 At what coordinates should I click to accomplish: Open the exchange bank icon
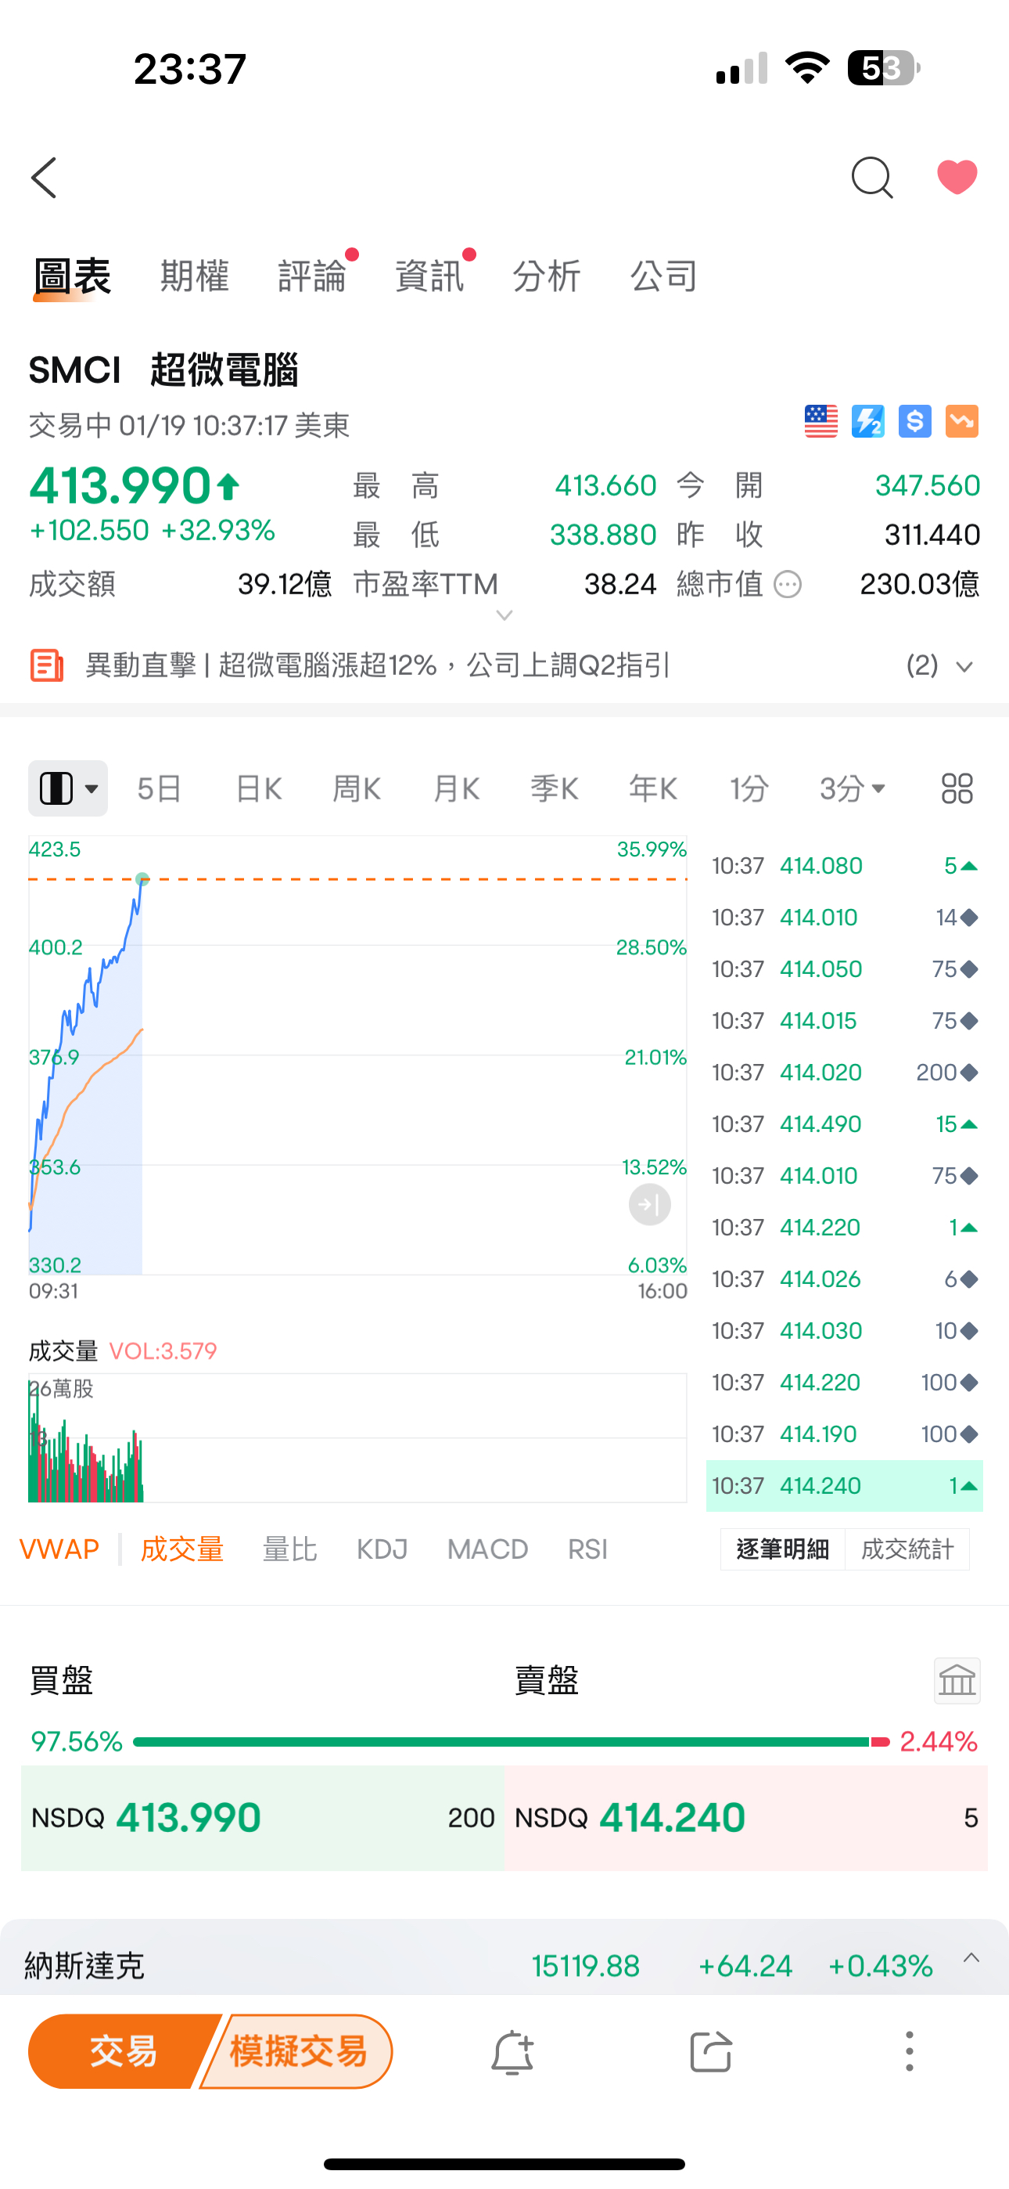[x=957, y=1681]
